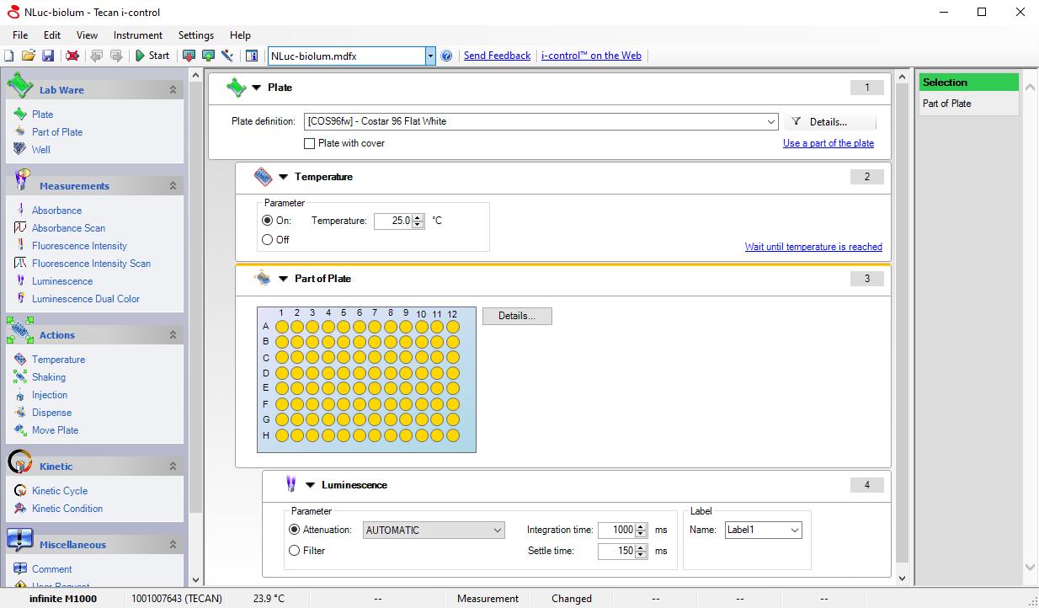Click Use a part of the plate link

(x=829, y=143)
